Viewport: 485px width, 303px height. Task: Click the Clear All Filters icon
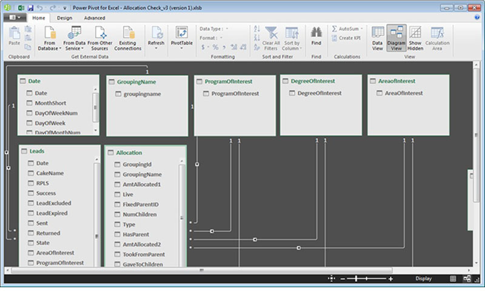pos(271,33)
